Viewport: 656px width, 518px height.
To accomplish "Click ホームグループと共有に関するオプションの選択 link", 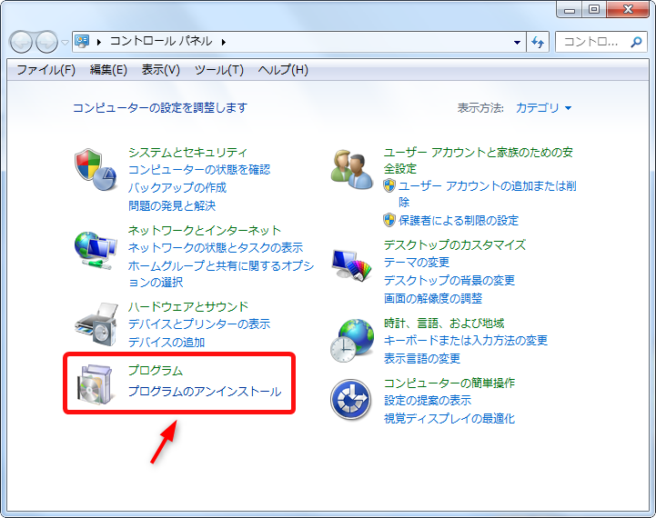I will [x=221, y=274].
